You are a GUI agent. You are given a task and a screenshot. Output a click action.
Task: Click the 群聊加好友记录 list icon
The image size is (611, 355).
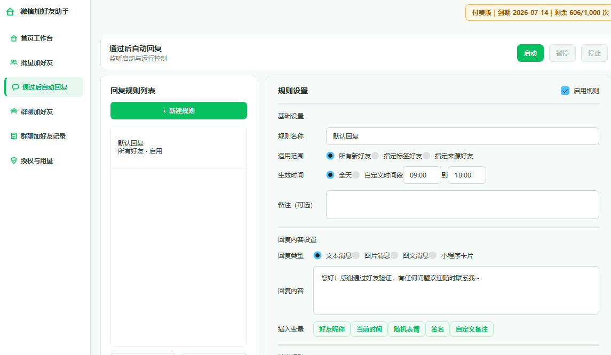(14, 136)
